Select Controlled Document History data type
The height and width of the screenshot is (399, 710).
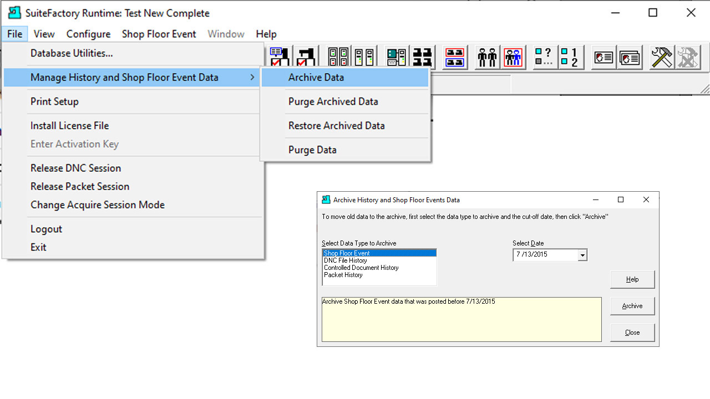(x=379, y=268)
